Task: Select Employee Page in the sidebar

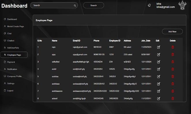Action: pyautogui.click(x=14, y=55)
